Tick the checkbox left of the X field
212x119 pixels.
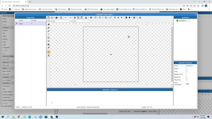click(49, 21)
